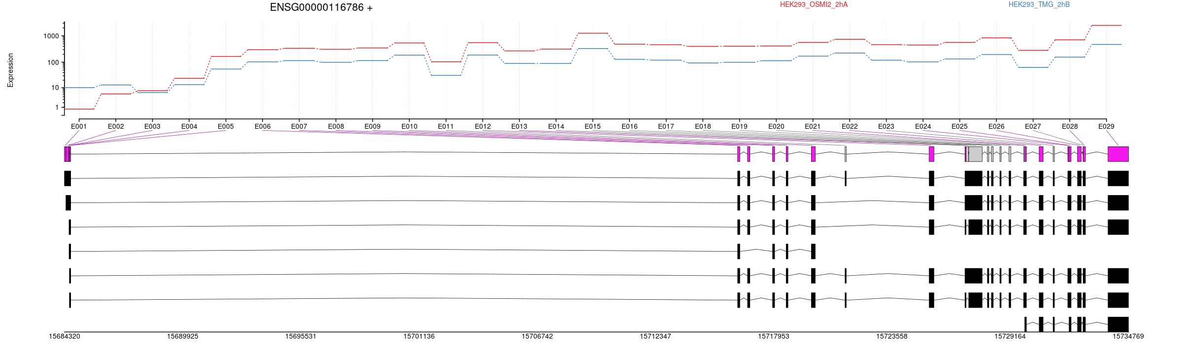Click exon label E026
1182x344 pixels.
coord(996,126)
